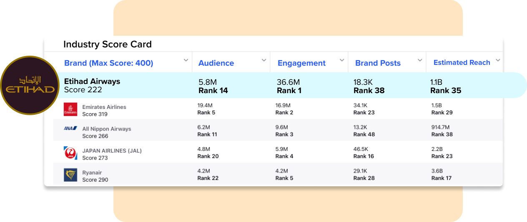Click JAL's brand posts value 46.5K
This screenshot has width=527, height=222.
(x=361, y=149)
